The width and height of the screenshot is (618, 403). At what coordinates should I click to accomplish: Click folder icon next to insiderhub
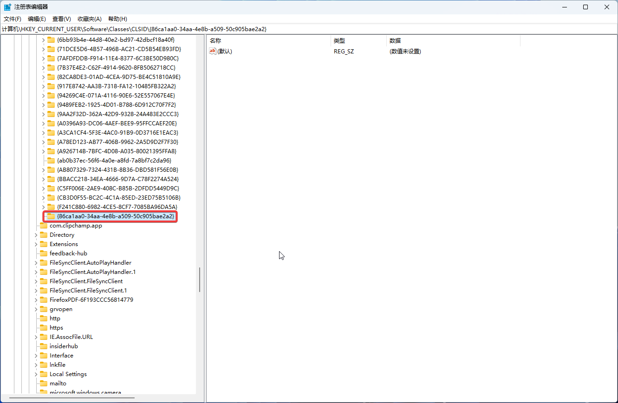pyautogui.click(x=44, y=346)
